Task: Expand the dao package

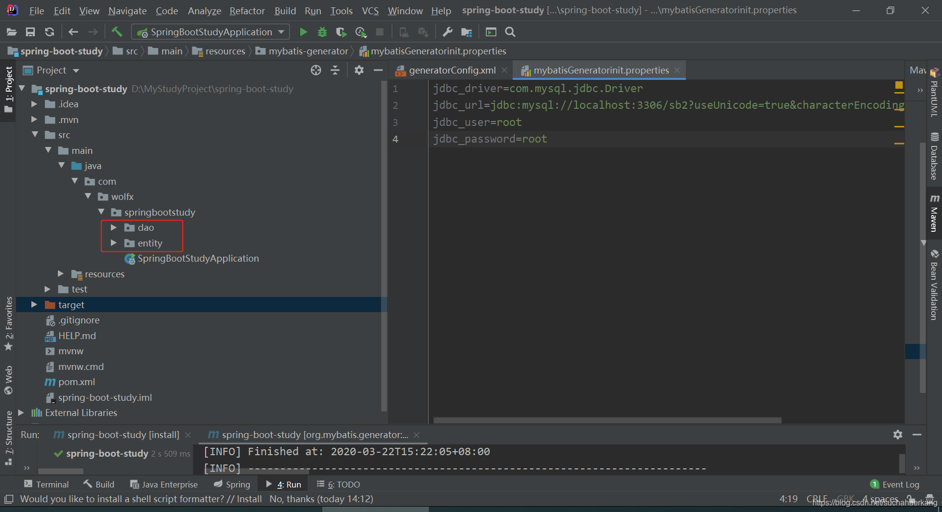Action: point(114,228)
